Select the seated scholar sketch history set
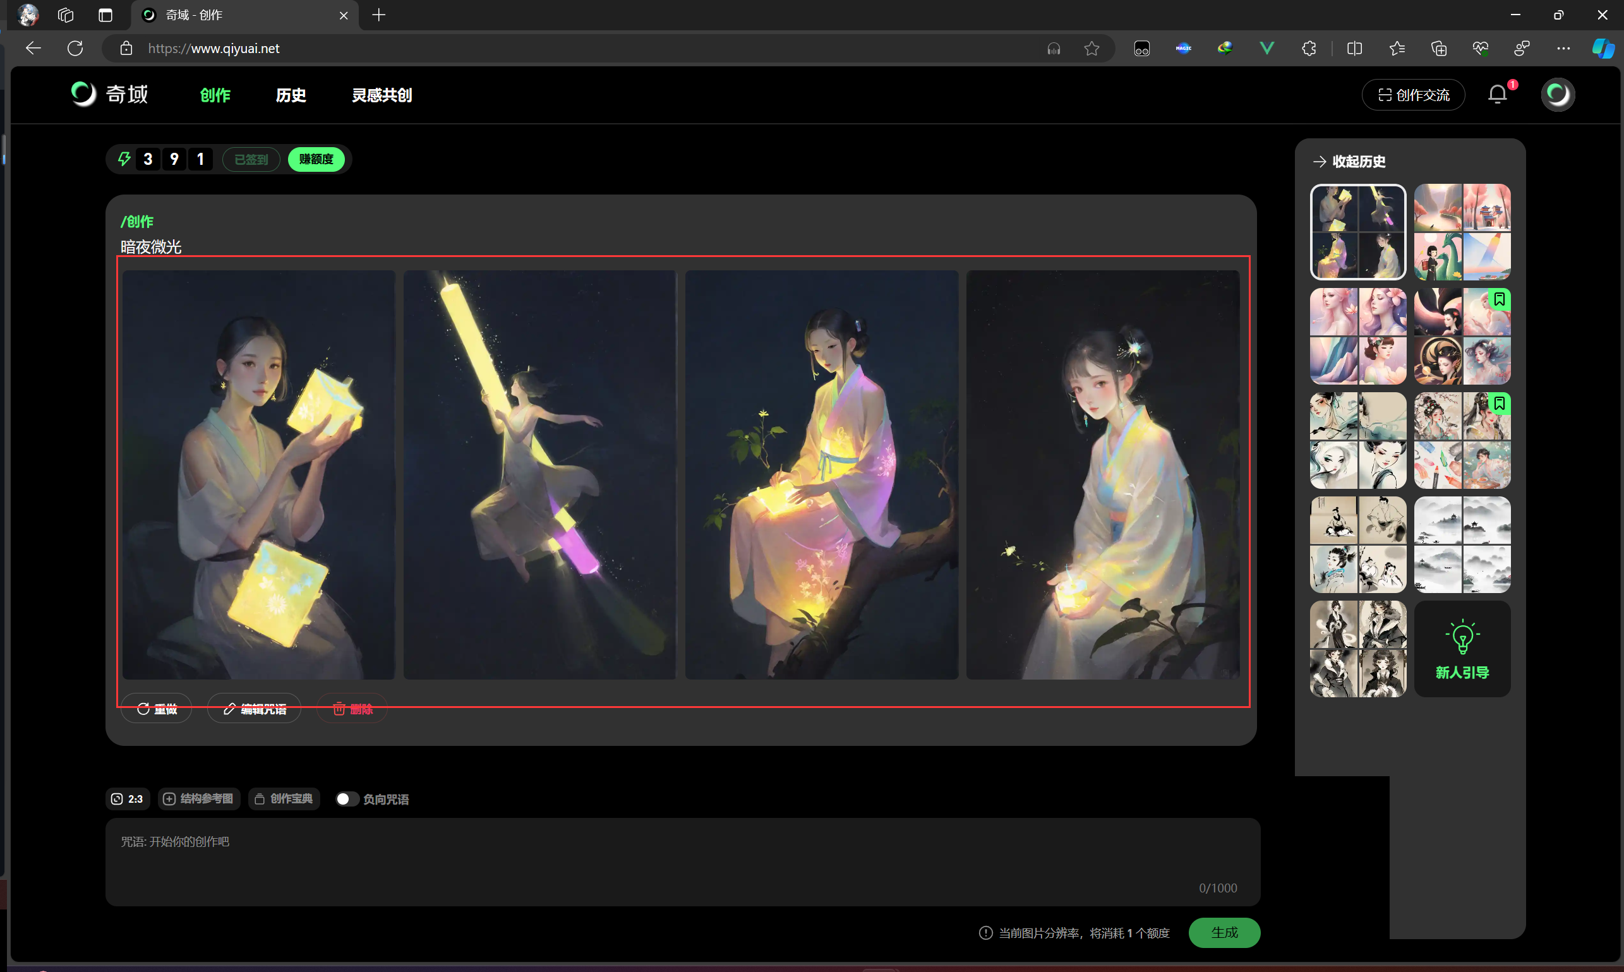Screen dimensions: 1624x972 click(x=1358, y=544)
